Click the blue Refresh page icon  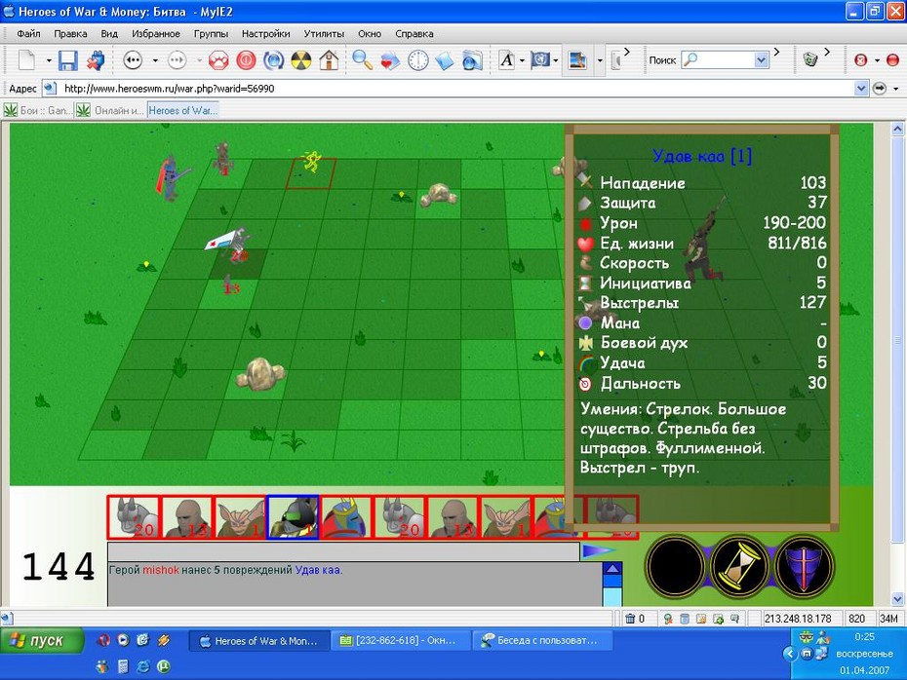tap(274, 60)
